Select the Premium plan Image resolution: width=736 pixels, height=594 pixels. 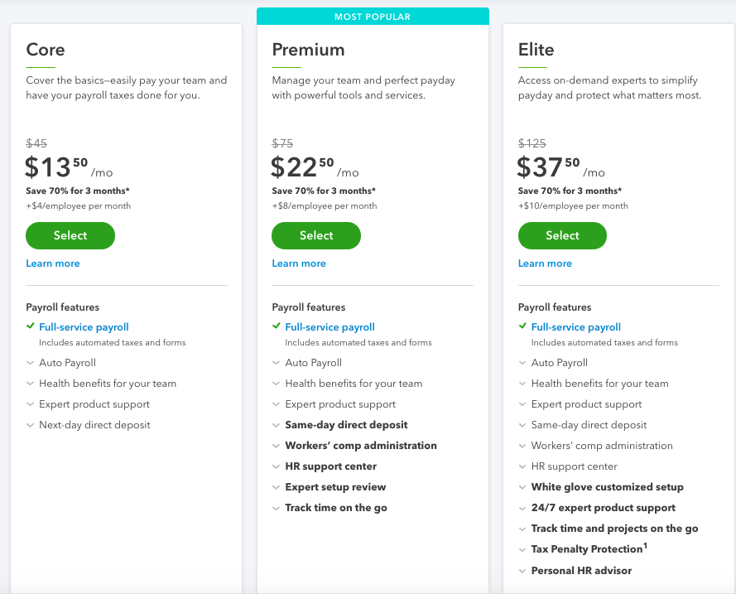tap(316, 235)
